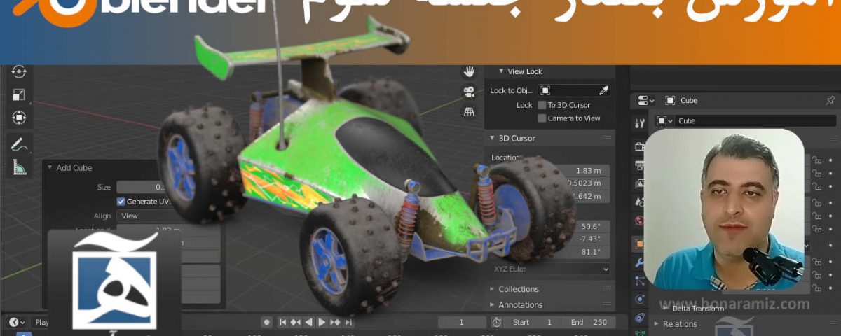Screen dimensions: 841x336
Task: Enable Lock To 3D Cursor checkbox
Action: (542, 105)
